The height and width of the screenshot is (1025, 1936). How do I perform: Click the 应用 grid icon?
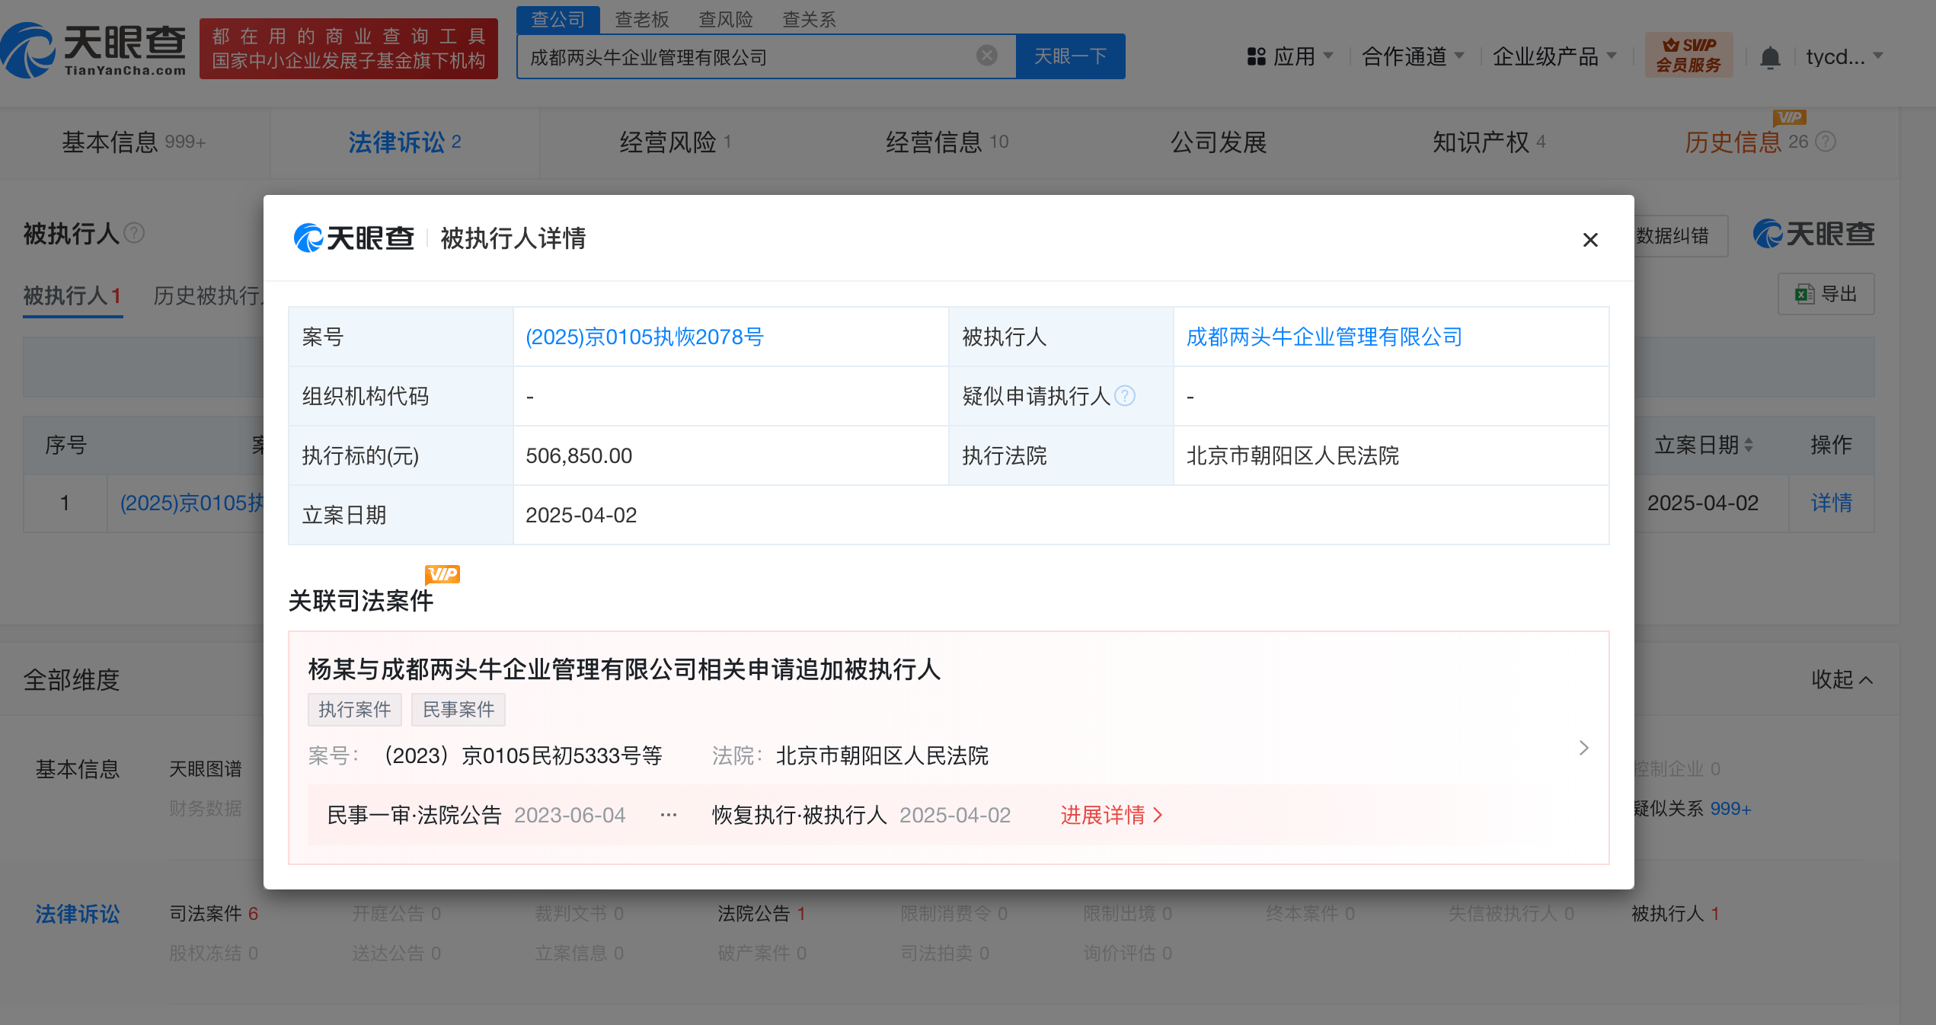[1256, 56]
